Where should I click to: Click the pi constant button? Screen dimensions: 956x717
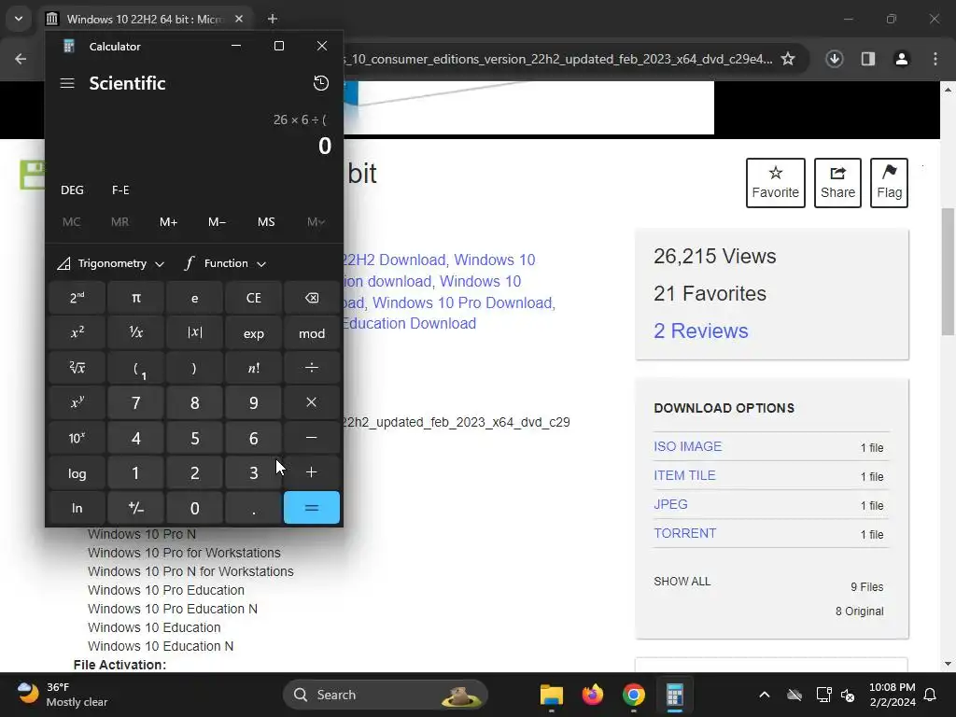click(x=136, y=298)
